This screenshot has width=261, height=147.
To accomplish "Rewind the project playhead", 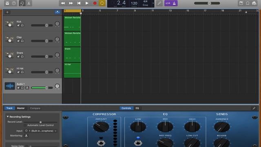I will (63, 3).
